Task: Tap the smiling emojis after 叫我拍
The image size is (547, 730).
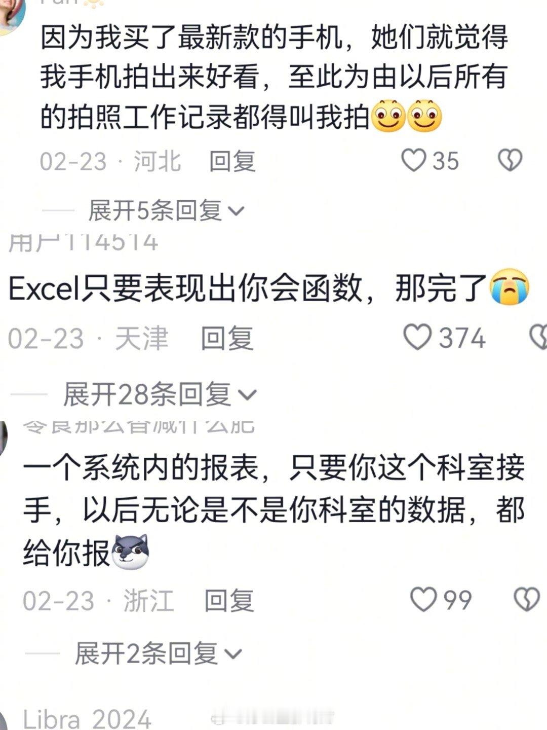Action: coord(407,116)
